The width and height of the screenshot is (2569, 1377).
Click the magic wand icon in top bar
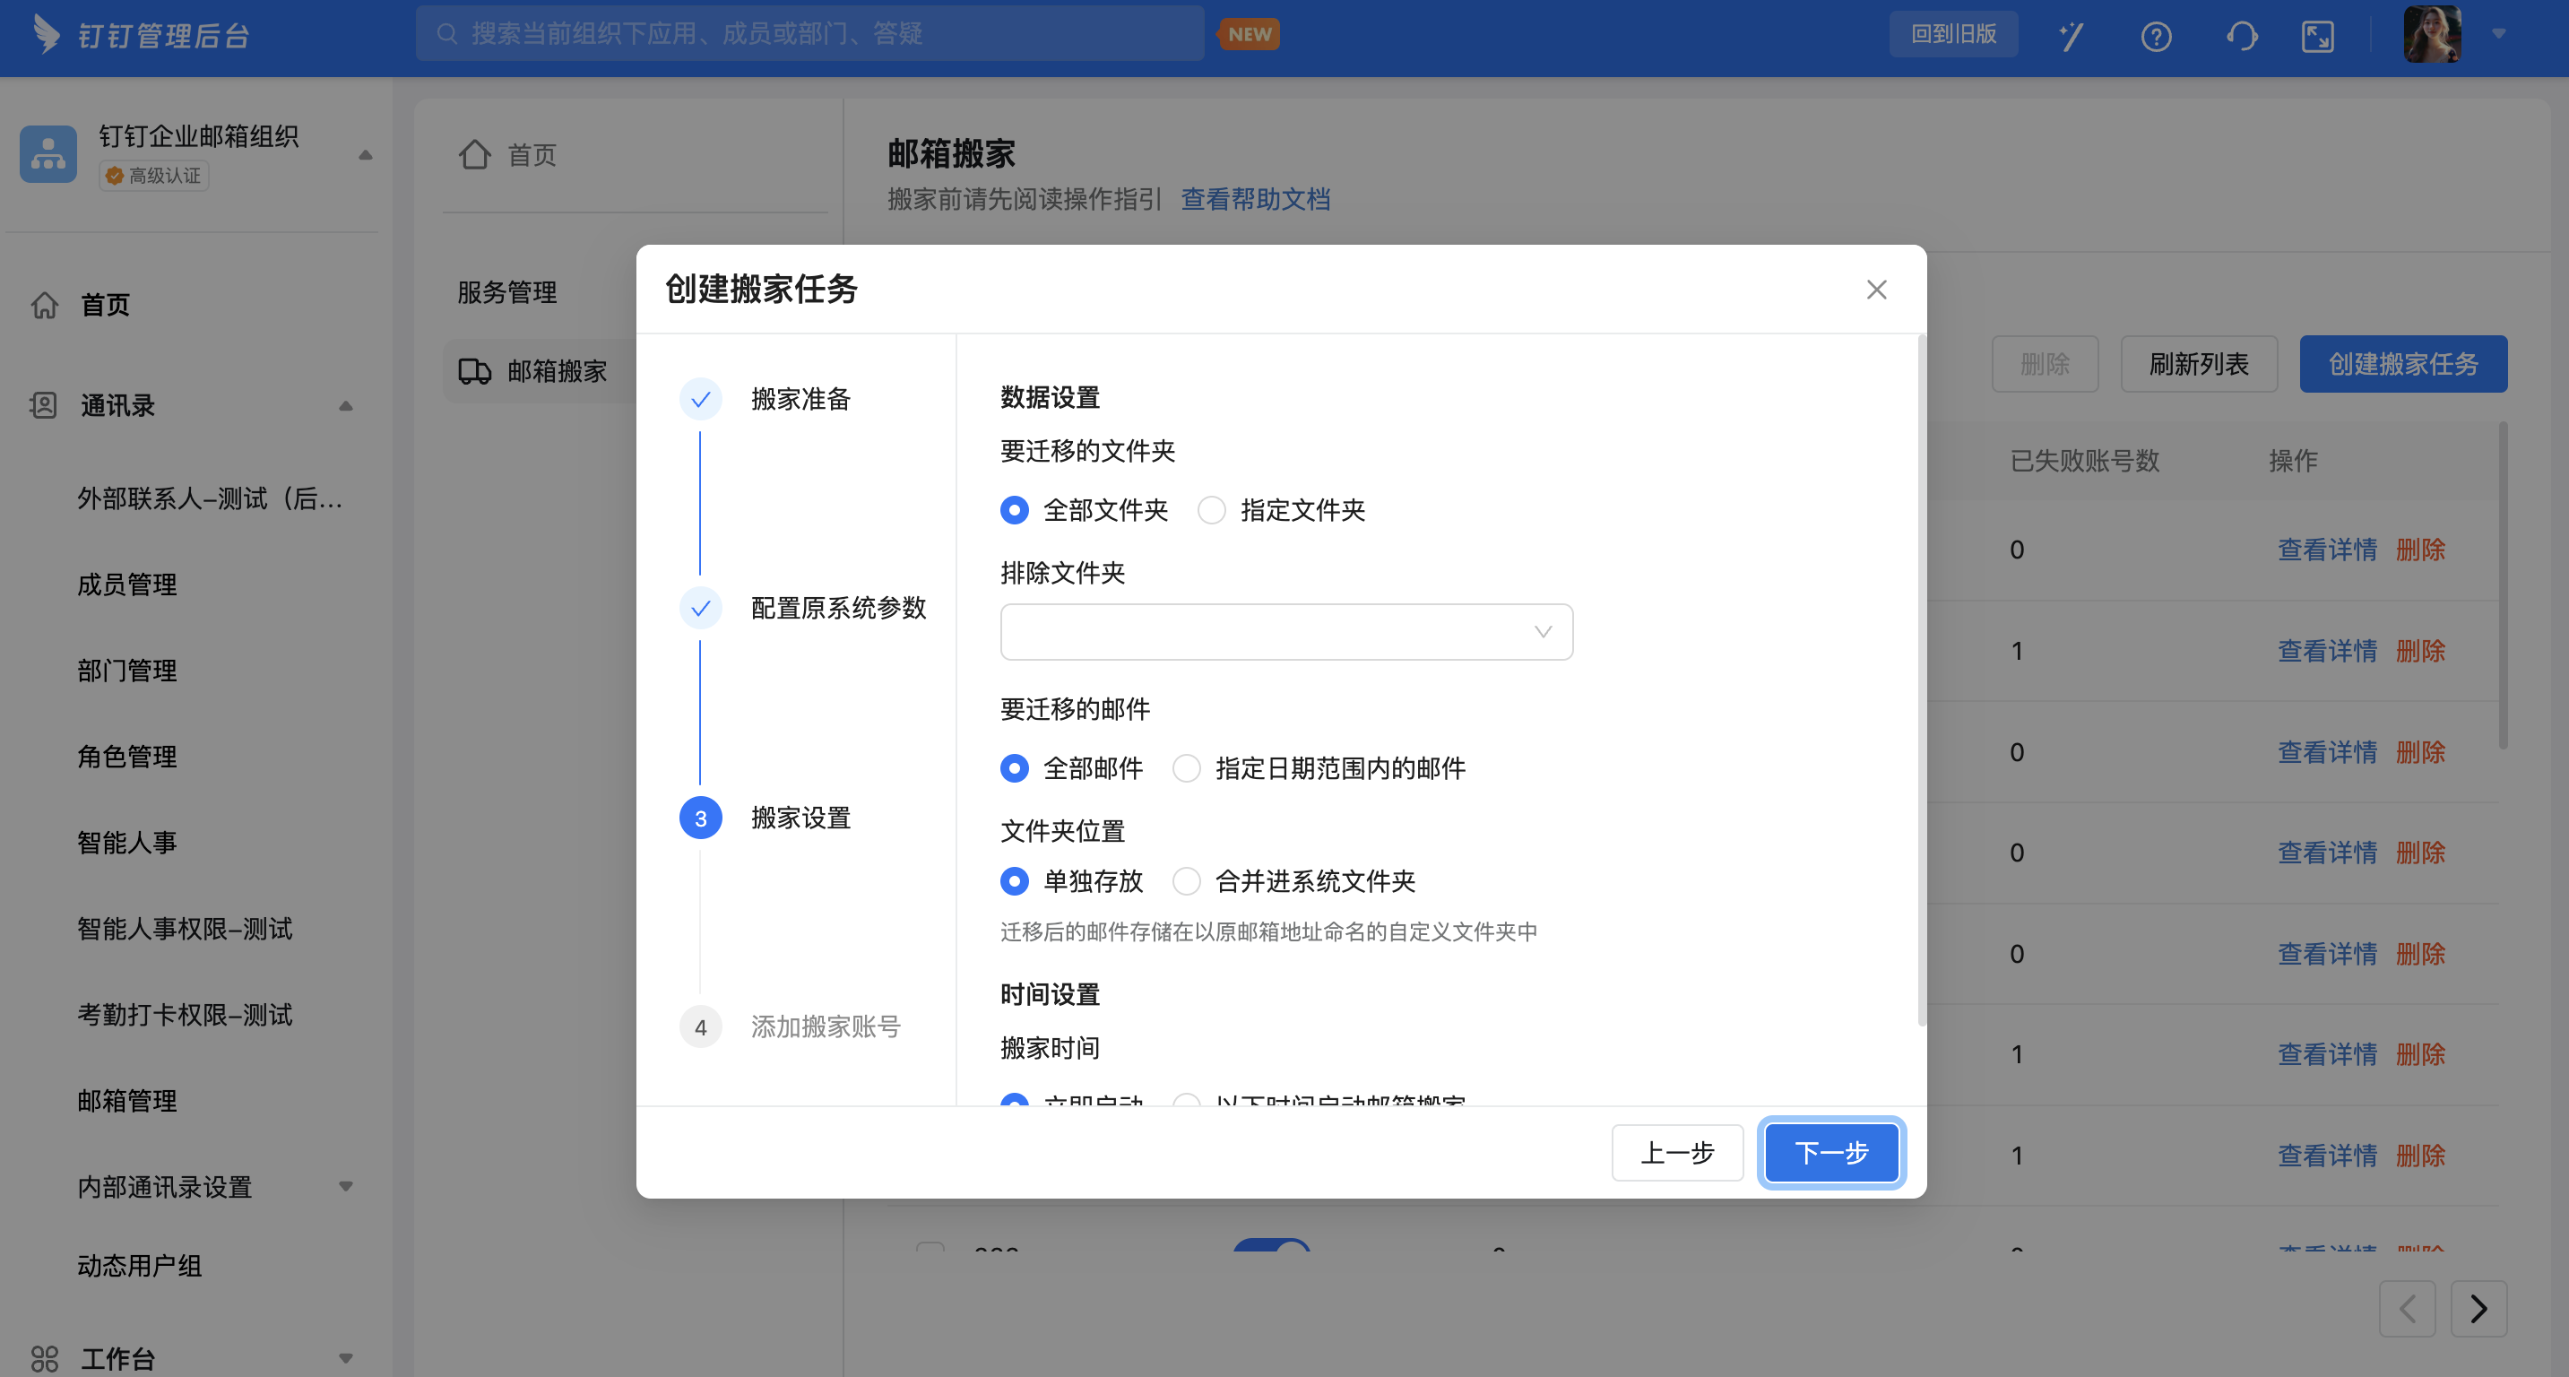coord(2072,36)
